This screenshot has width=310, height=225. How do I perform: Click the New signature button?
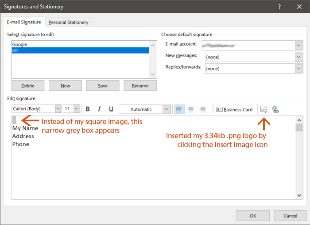[x=65, y=85]
